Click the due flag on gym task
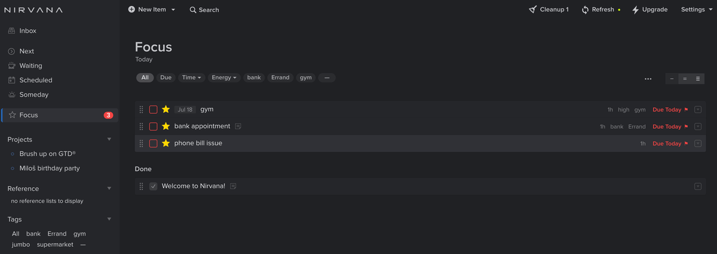Screen dimensions: 717x254 coord(686,110)
